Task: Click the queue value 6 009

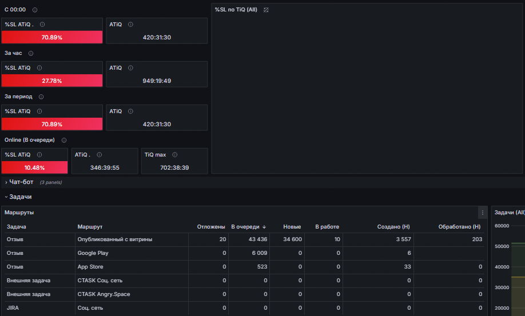Action: pyautogui.click(x=260, y=253)
